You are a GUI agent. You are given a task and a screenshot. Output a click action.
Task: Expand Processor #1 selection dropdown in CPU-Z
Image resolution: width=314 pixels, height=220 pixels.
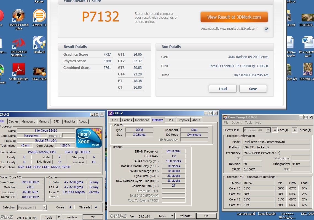(x=45, y=208)
